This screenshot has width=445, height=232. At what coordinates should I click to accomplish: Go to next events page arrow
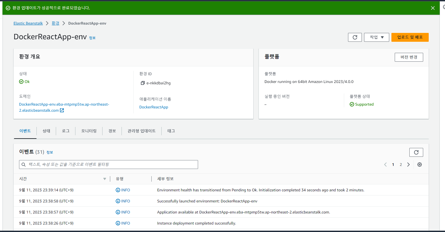click(409, 165)
